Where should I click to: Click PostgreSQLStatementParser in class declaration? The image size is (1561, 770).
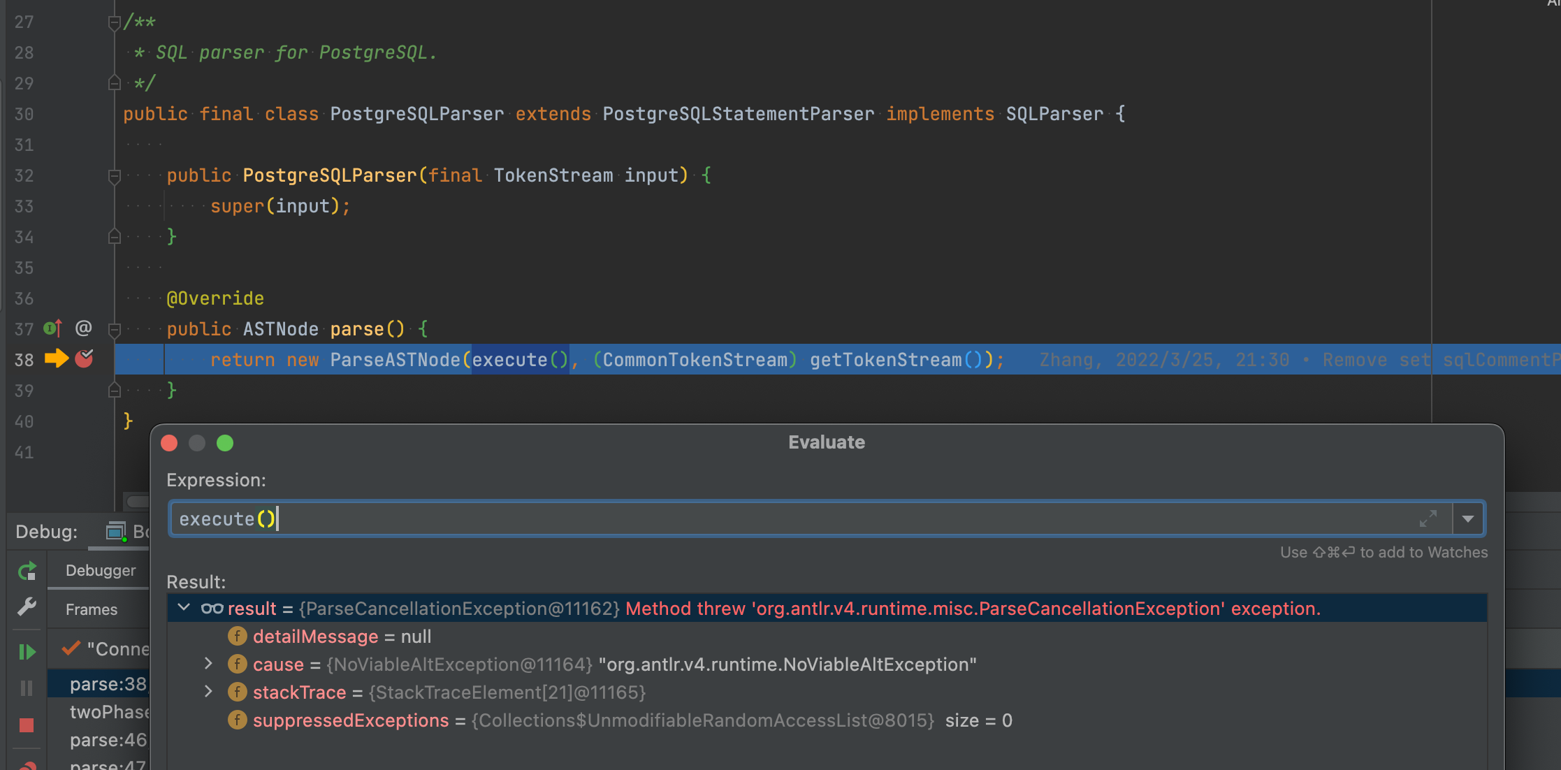pos(739,114)
